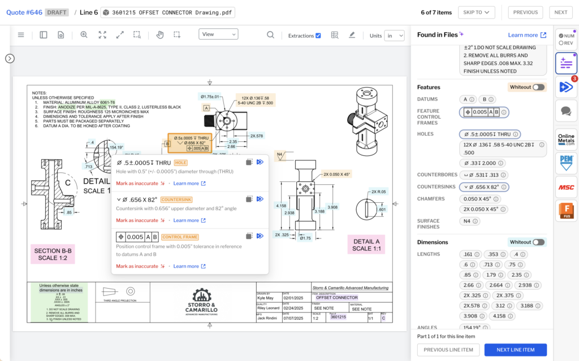
Task: Toggle Whiteout switch for Features
Action: tap(538, 87)
